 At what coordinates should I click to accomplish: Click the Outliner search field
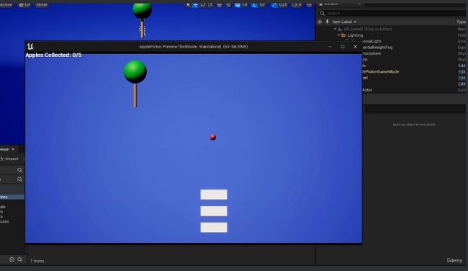[x=392, y=13]
